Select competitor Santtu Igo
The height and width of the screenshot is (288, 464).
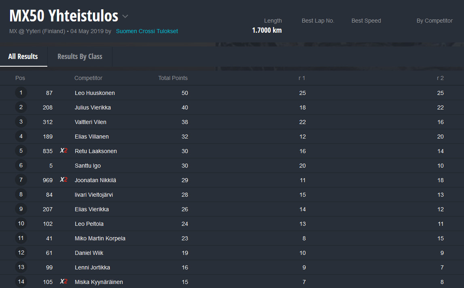tap(88, 166)
